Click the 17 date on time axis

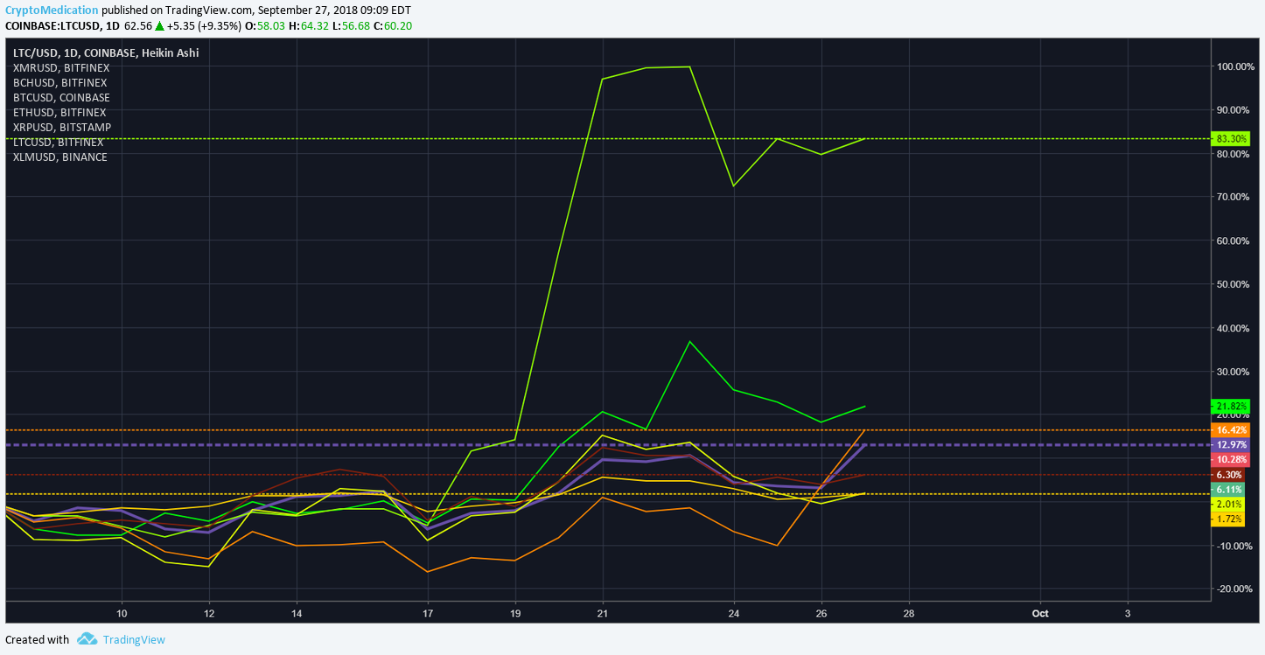point(428,613)
